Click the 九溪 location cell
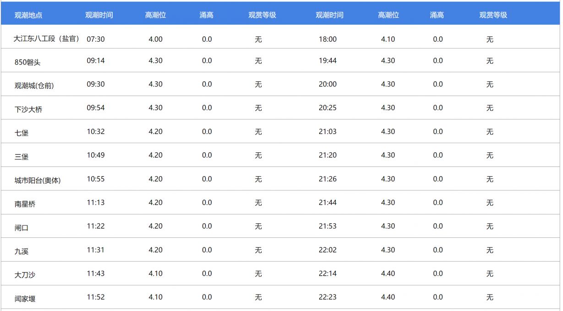This screenshot has height=311, width=563. click(22, 252)
